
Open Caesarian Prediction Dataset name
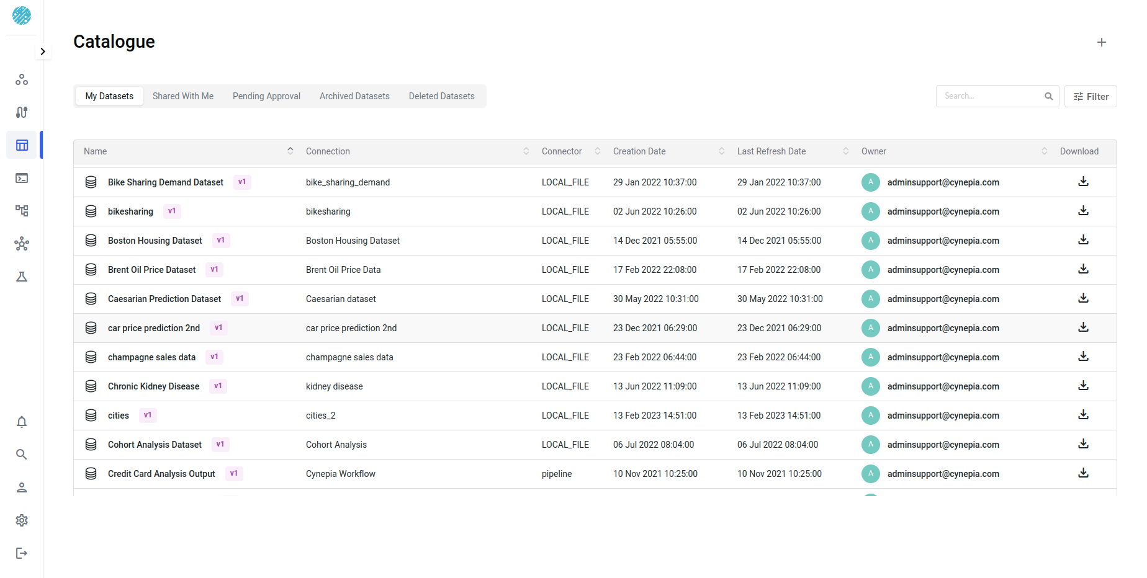pyautogui.click(x=164, y=299)
